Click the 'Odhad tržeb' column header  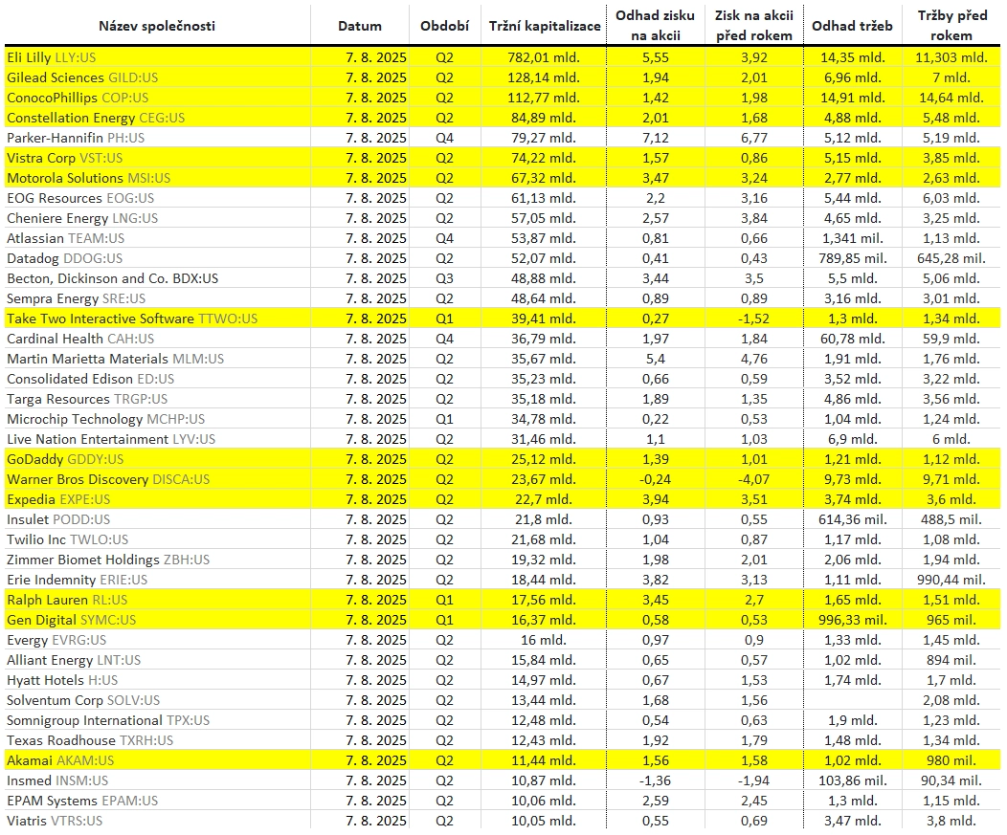tap(852, 26)
